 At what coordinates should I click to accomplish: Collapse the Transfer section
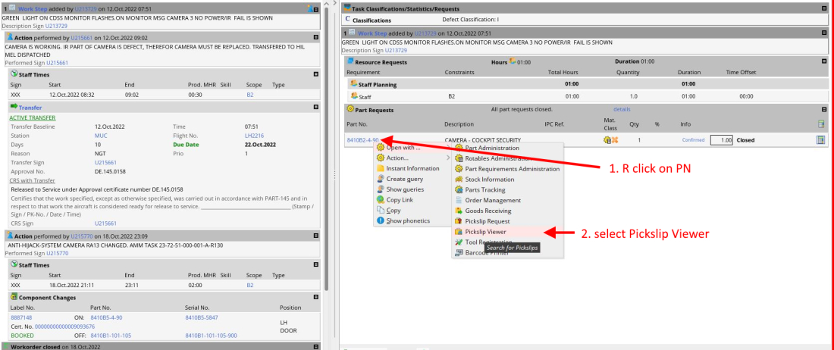point(317,108)
